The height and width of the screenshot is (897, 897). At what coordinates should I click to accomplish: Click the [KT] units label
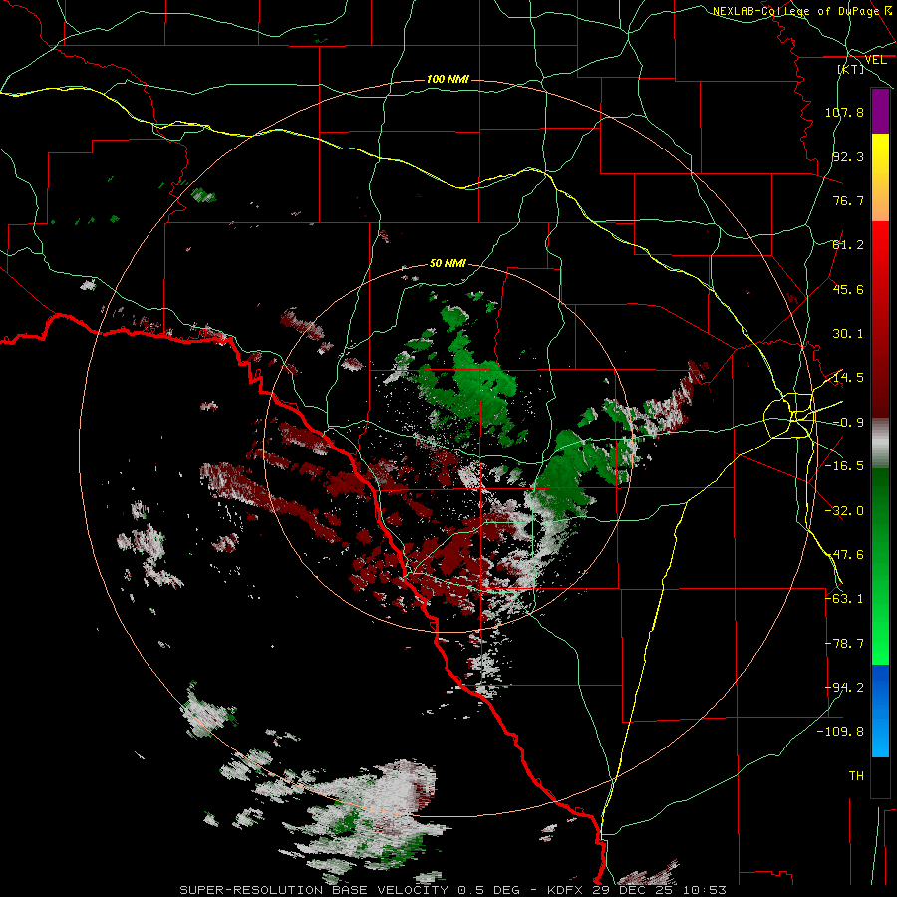point(851,69)
